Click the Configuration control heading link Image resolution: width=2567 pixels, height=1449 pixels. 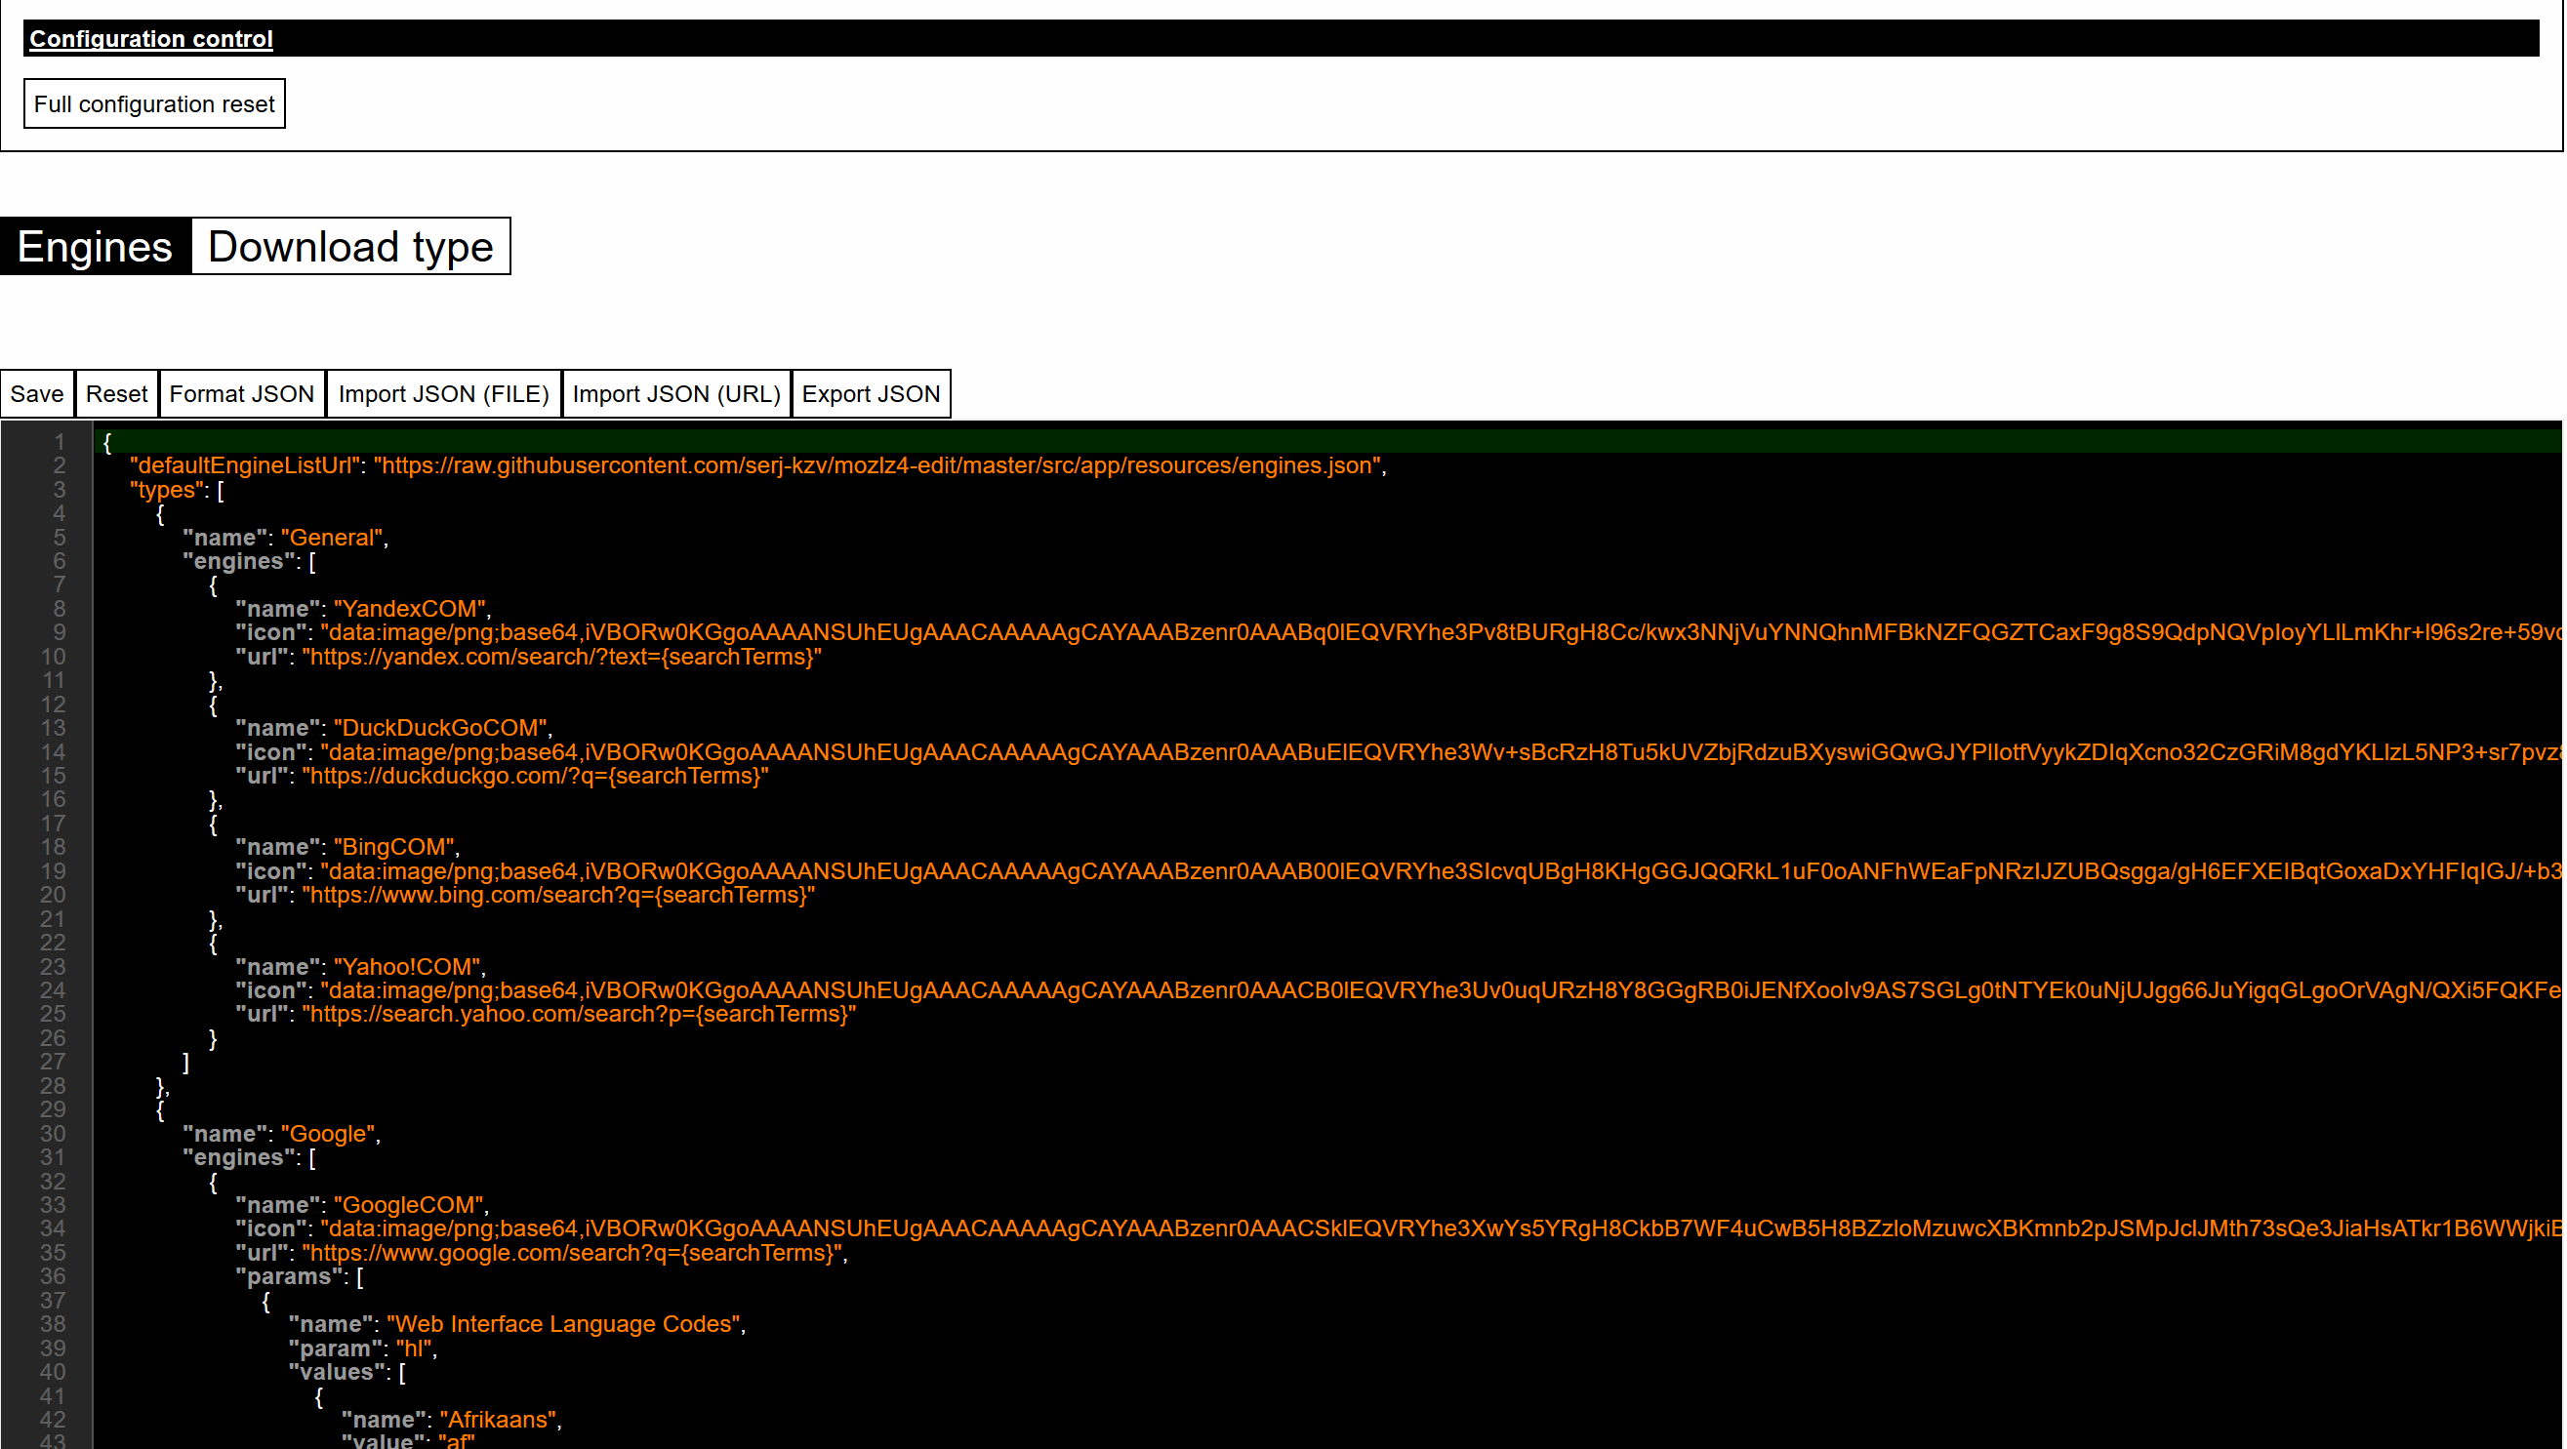[x=150, y=39]
